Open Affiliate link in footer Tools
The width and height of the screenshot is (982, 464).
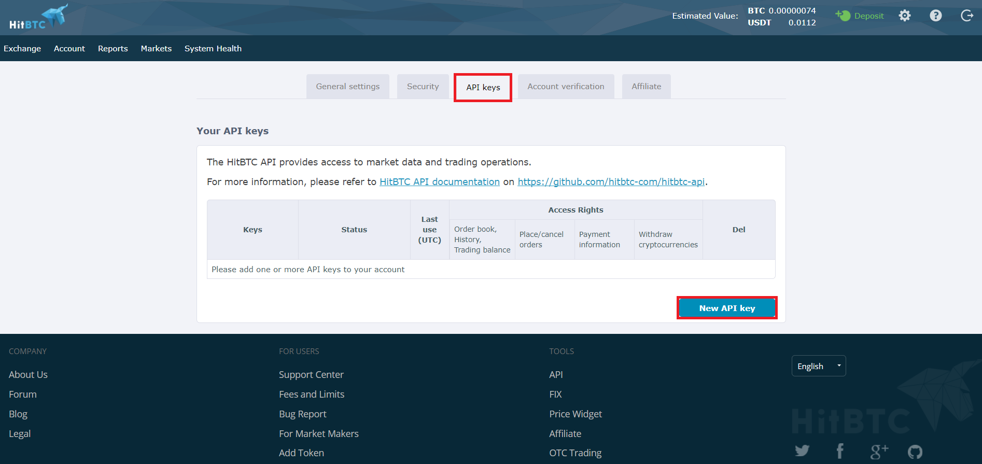(x=565, y=433)
